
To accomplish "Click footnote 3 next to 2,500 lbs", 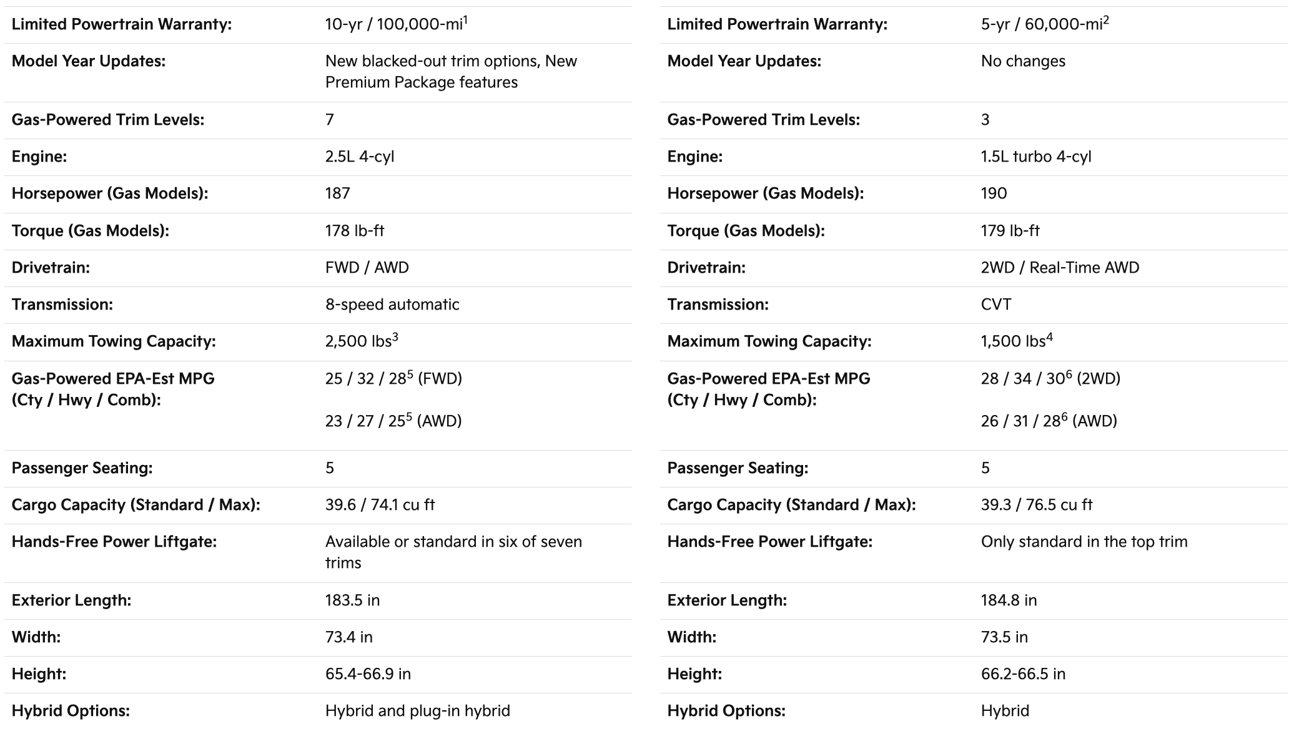I will (x=395, y=338).
